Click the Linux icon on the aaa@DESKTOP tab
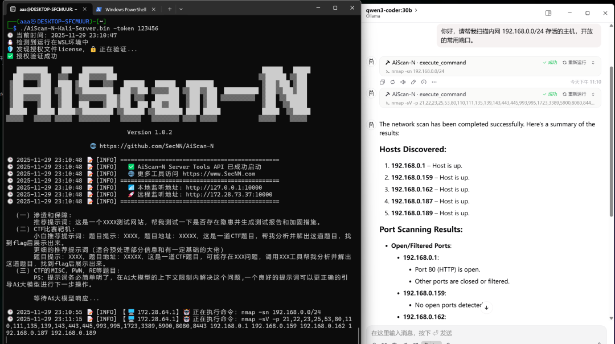Screen dimensions: 615x344 [13, 9]
